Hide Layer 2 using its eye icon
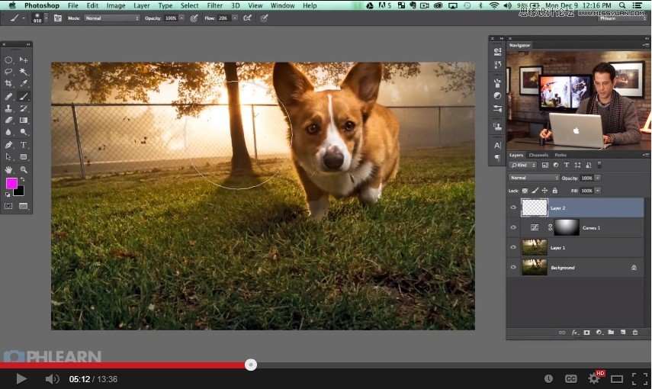Viewport: 652px width, 389px height. (513, 207)
